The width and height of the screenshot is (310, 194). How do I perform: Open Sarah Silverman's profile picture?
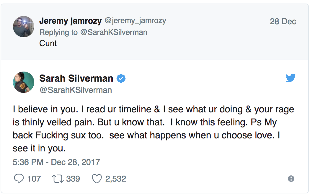[24, 82]
